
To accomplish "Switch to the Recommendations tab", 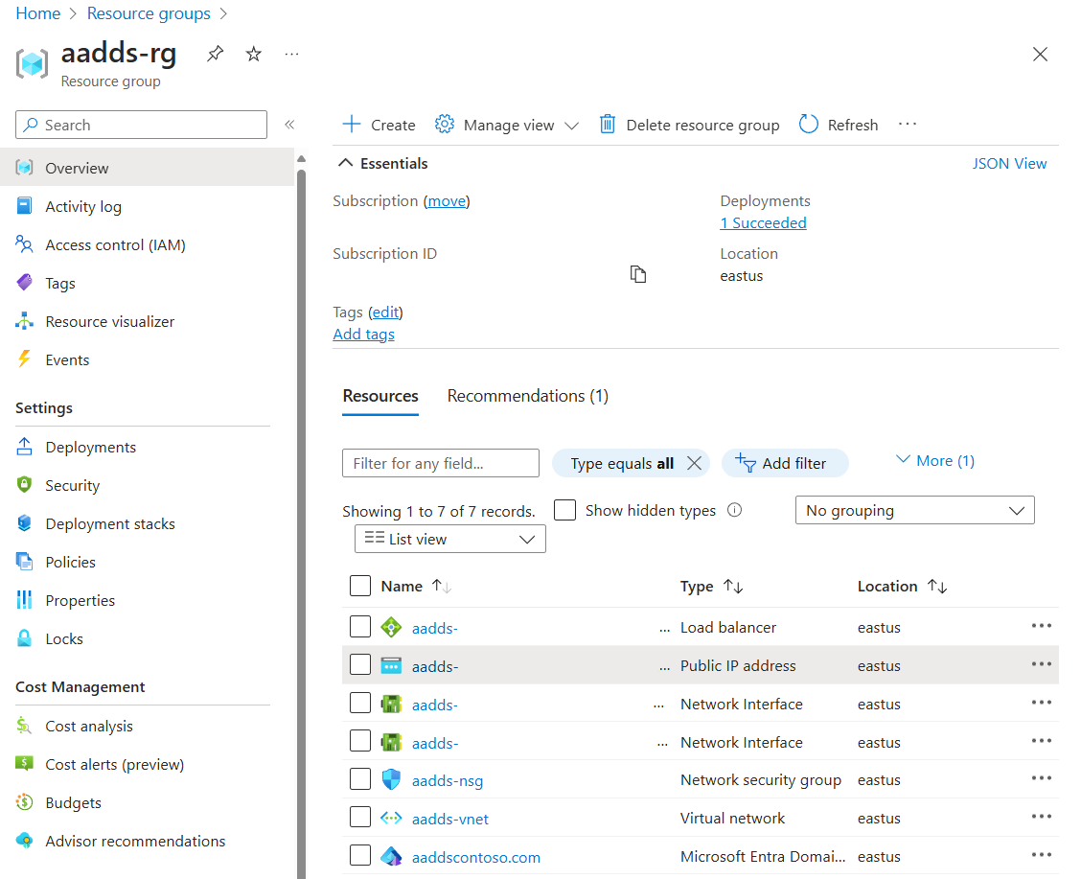I will pos(527,396).
